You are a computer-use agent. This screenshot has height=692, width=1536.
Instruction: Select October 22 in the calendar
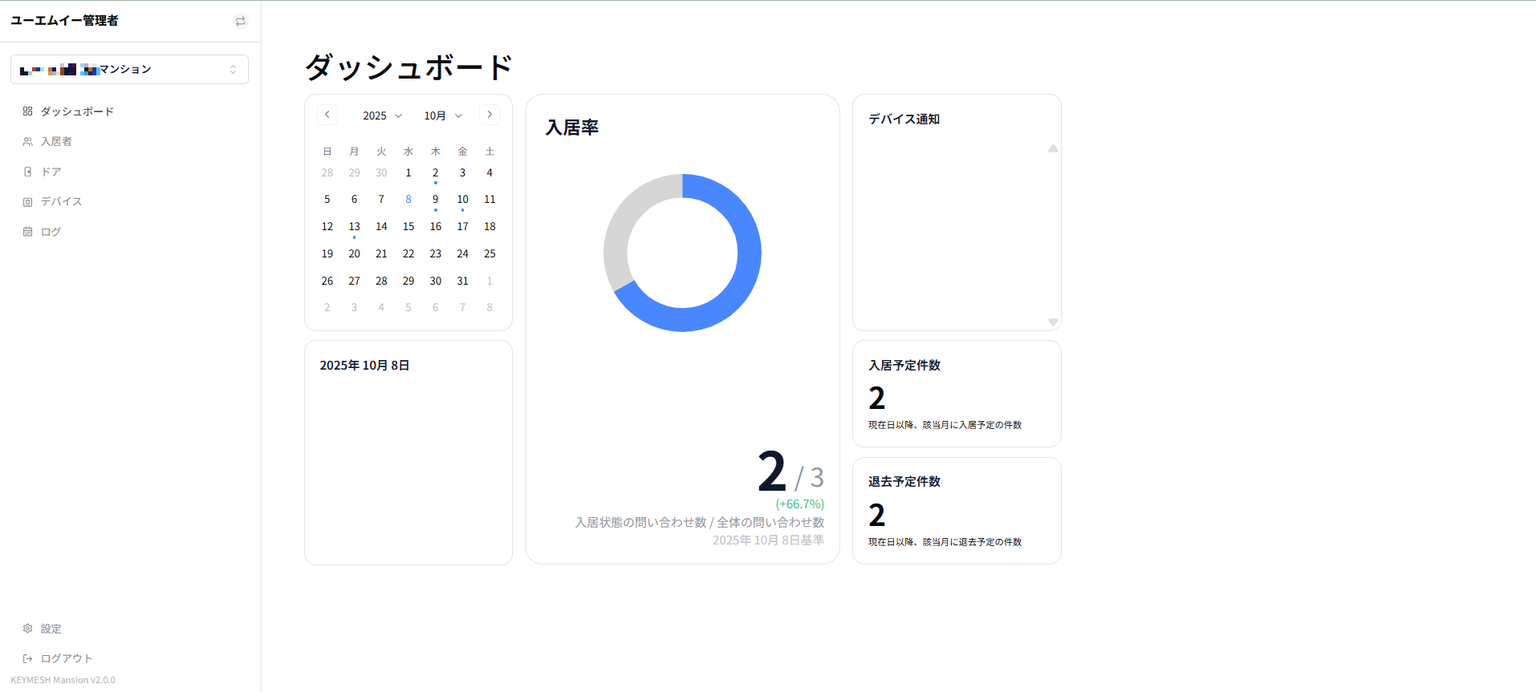click(408, 253)
